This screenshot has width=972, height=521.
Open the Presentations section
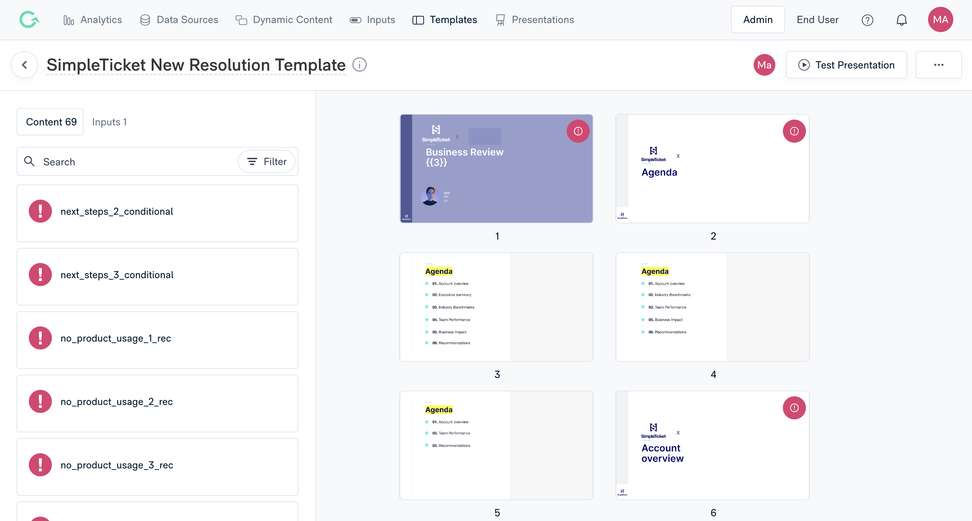tap(535, 19)
